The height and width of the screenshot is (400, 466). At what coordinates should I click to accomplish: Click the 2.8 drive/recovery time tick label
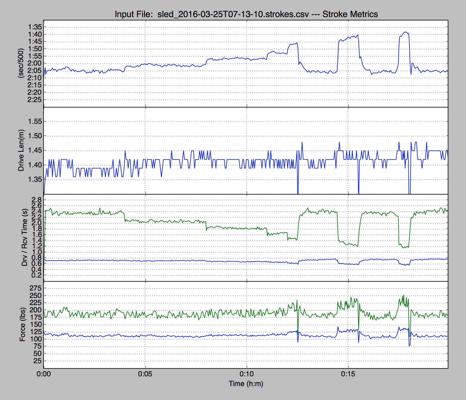[x=37, y=199]
